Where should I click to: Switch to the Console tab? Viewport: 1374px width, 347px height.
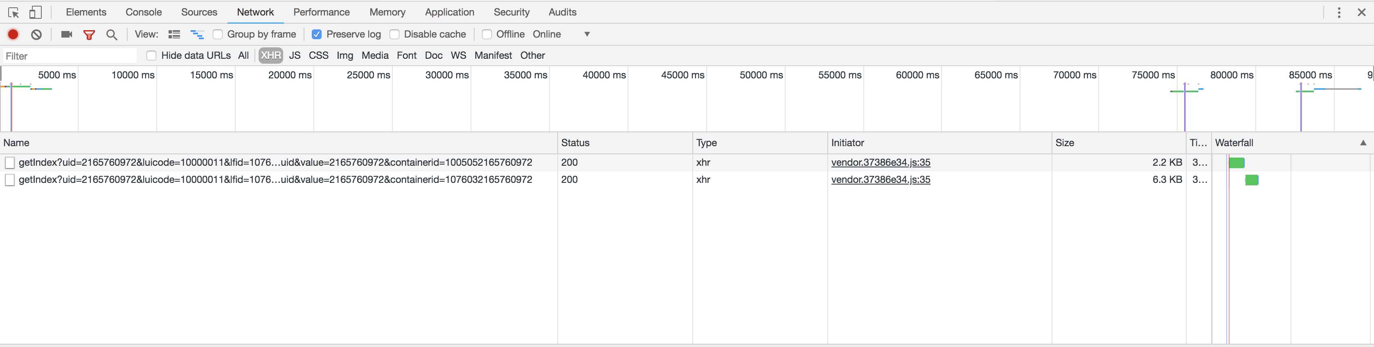pyautogui.click(x=144, y=12)
